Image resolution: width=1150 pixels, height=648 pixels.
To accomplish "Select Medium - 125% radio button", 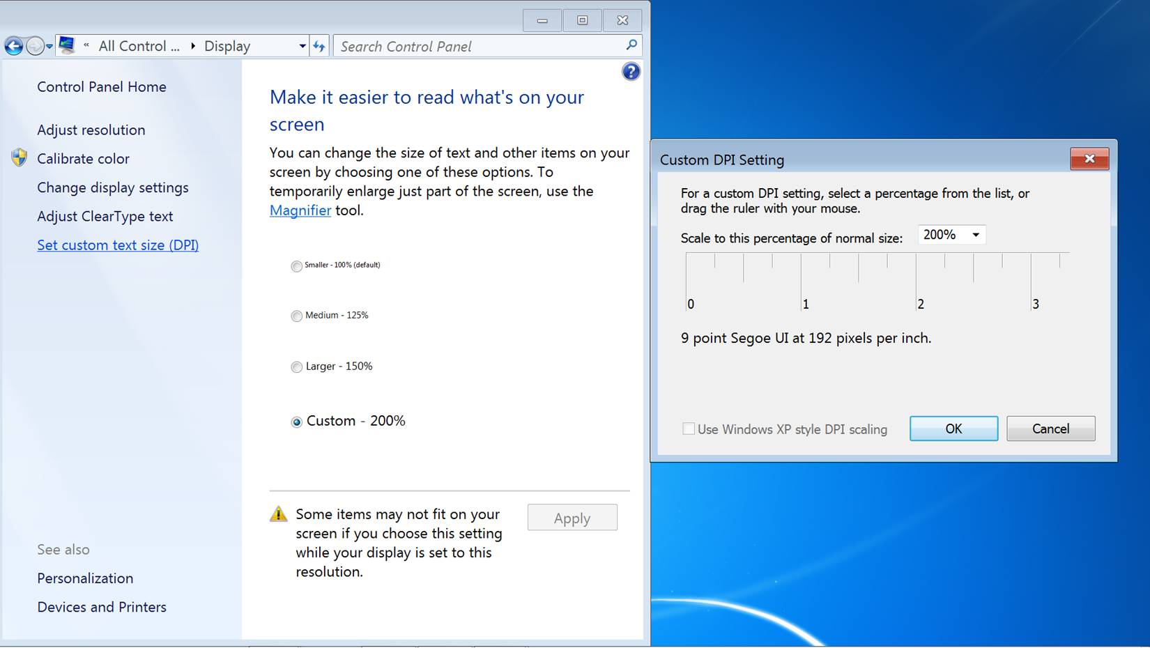I will pyautogui.click(x=297, y=316).
